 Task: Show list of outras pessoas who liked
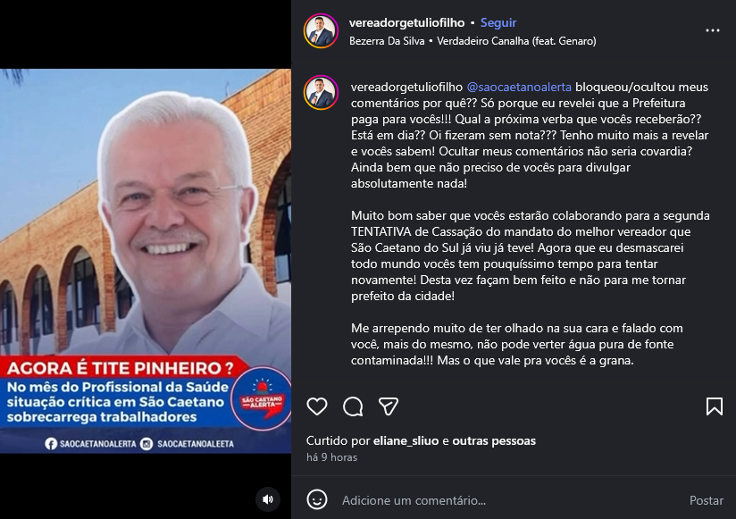coord(494,440)
